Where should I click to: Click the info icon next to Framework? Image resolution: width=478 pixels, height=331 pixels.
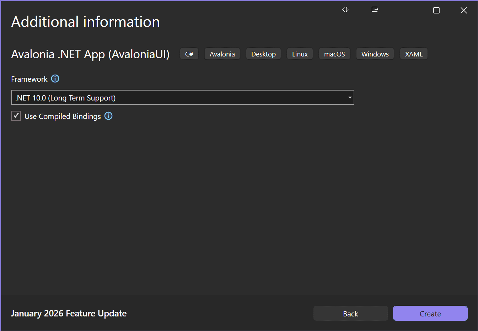click(x=55, y=78)
